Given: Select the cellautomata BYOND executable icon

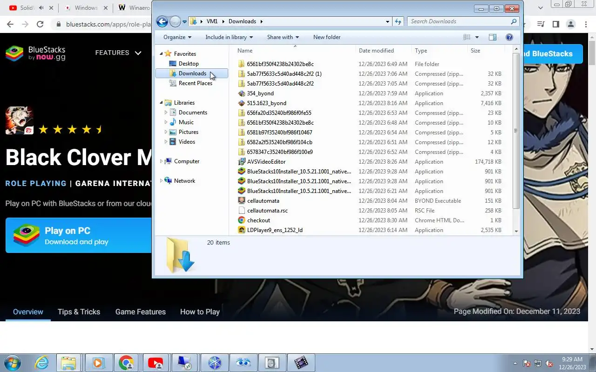Looking at the screenshot, I should pos(241,201).
